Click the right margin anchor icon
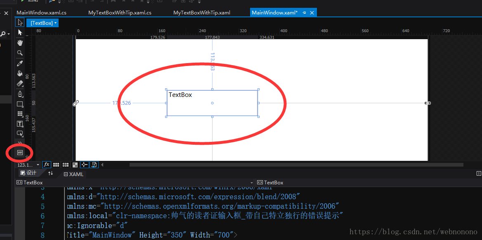This screenshot has height=240, width=482. point(428,103)
